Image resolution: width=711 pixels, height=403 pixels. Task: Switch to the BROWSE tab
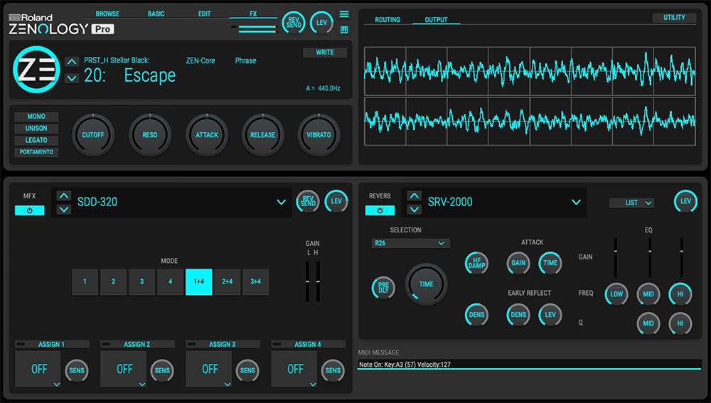point(107,14)
